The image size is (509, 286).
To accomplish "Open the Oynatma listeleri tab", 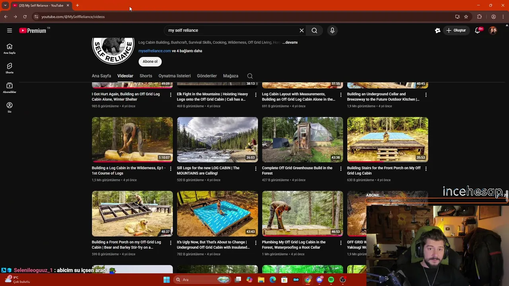I will (175, 76).
